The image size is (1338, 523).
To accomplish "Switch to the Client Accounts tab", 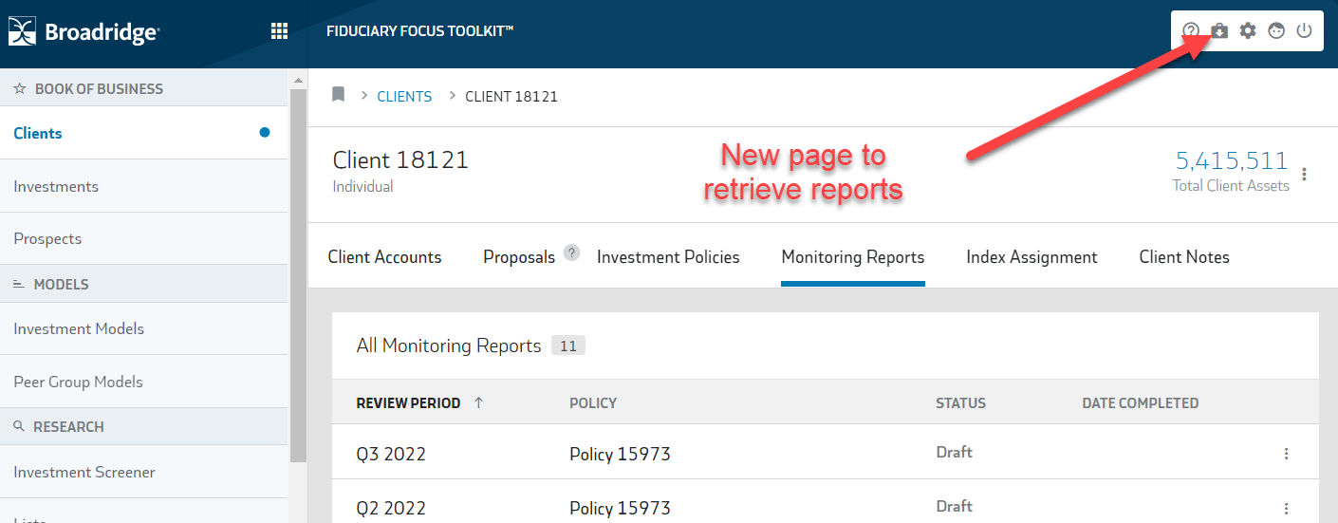I will [x=384, y=257].
